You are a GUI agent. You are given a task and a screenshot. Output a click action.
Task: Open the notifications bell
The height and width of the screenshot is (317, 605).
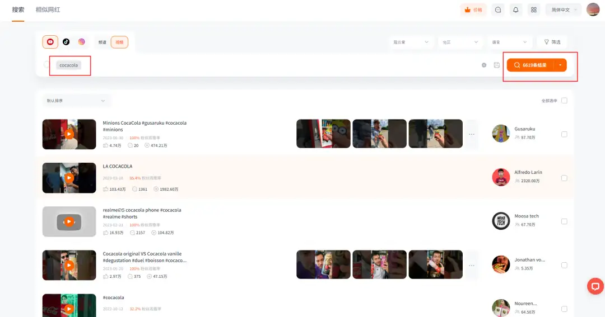[x=515, y=10]
